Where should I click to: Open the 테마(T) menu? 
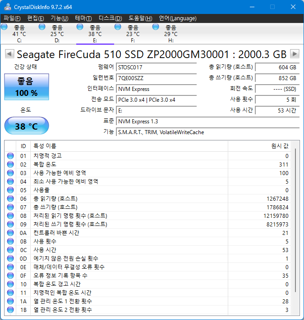[83, 18]
